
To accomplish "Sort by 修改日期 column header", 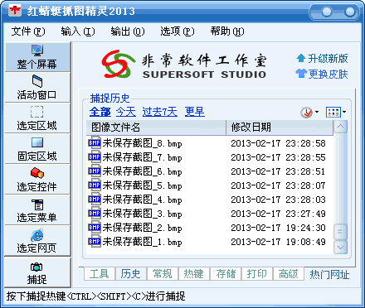I will click(280, 128).
